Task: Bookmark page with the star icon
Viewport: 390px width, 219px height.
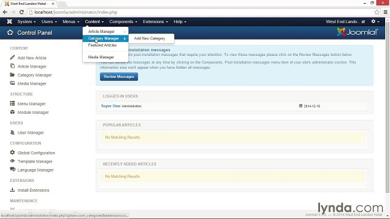Action: tap(377, 12)
